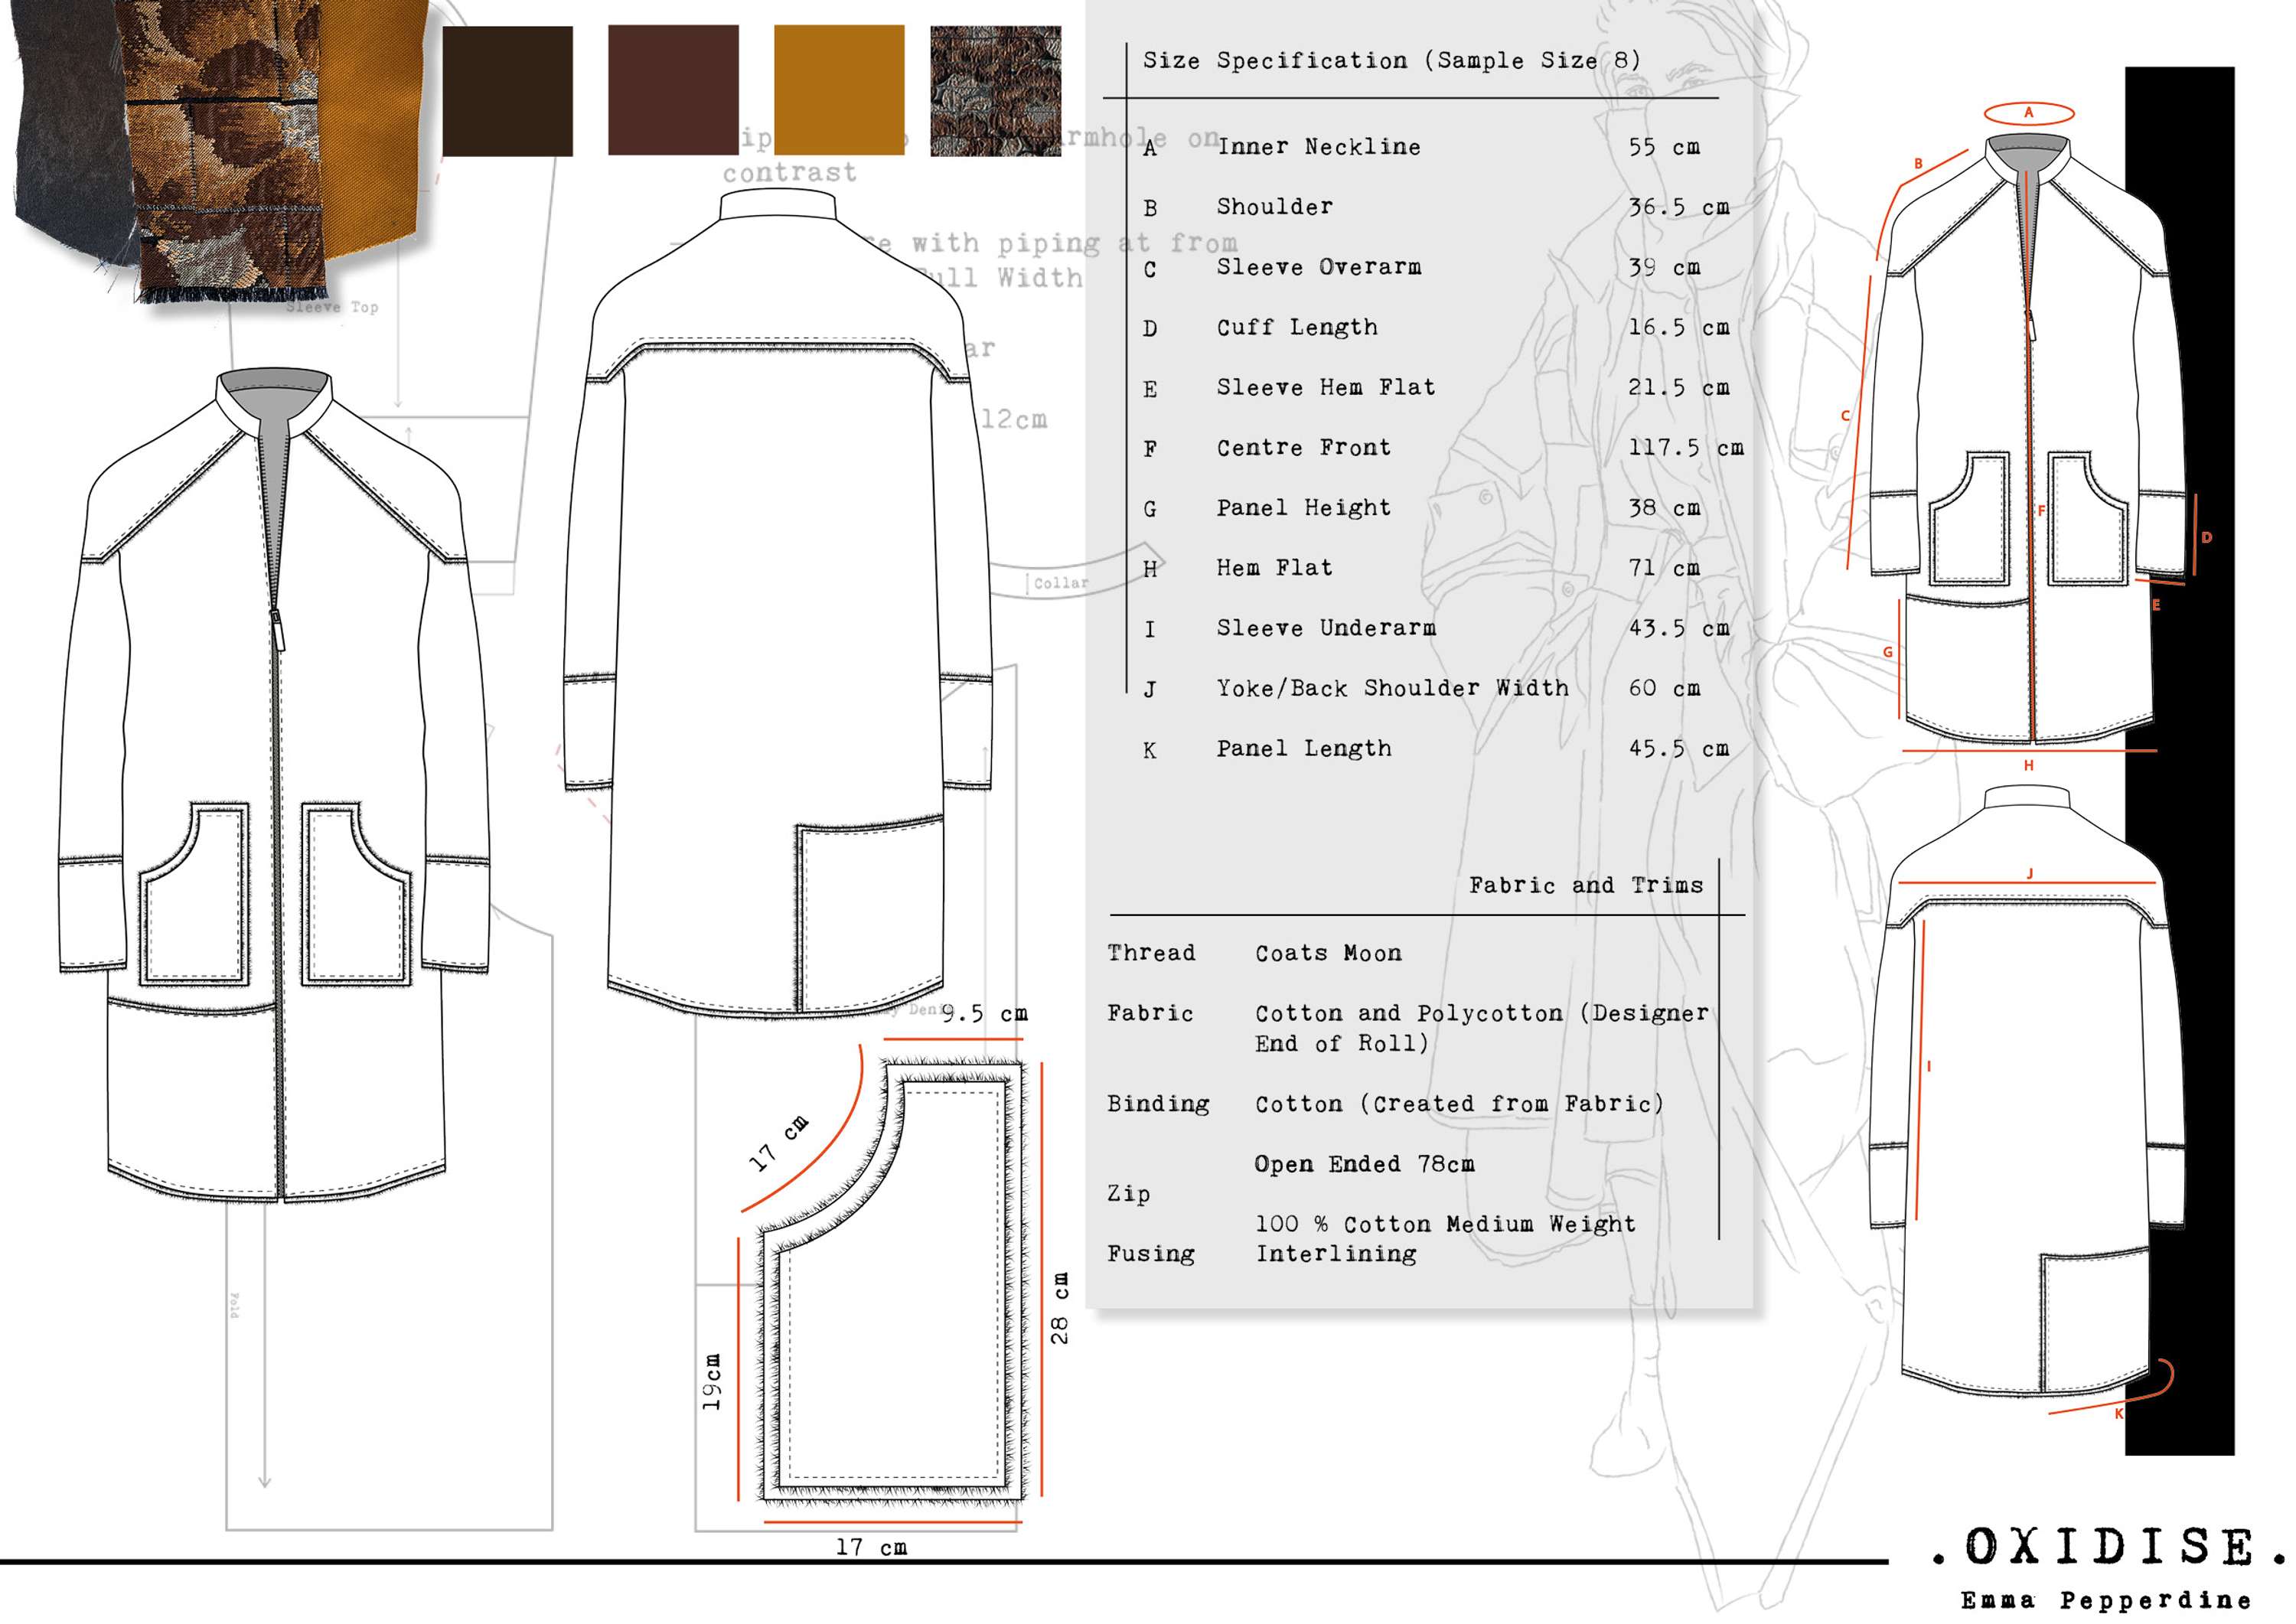Click the 'Hem Flat' label
Screen dimensions: 2296x1624
[x=1274, y=568]
